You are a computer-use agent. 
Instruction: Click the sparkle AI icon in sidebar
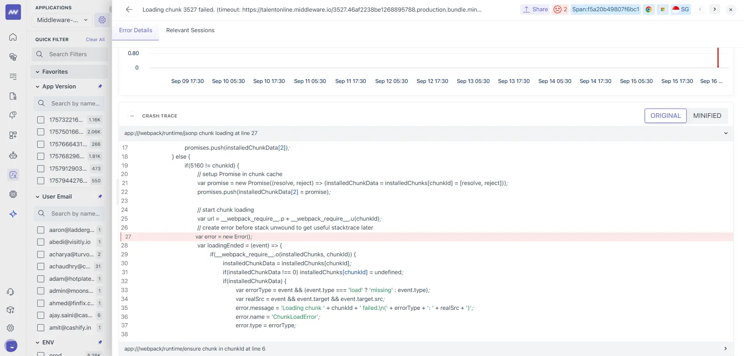pyautogui.click(x=13, y=213)
